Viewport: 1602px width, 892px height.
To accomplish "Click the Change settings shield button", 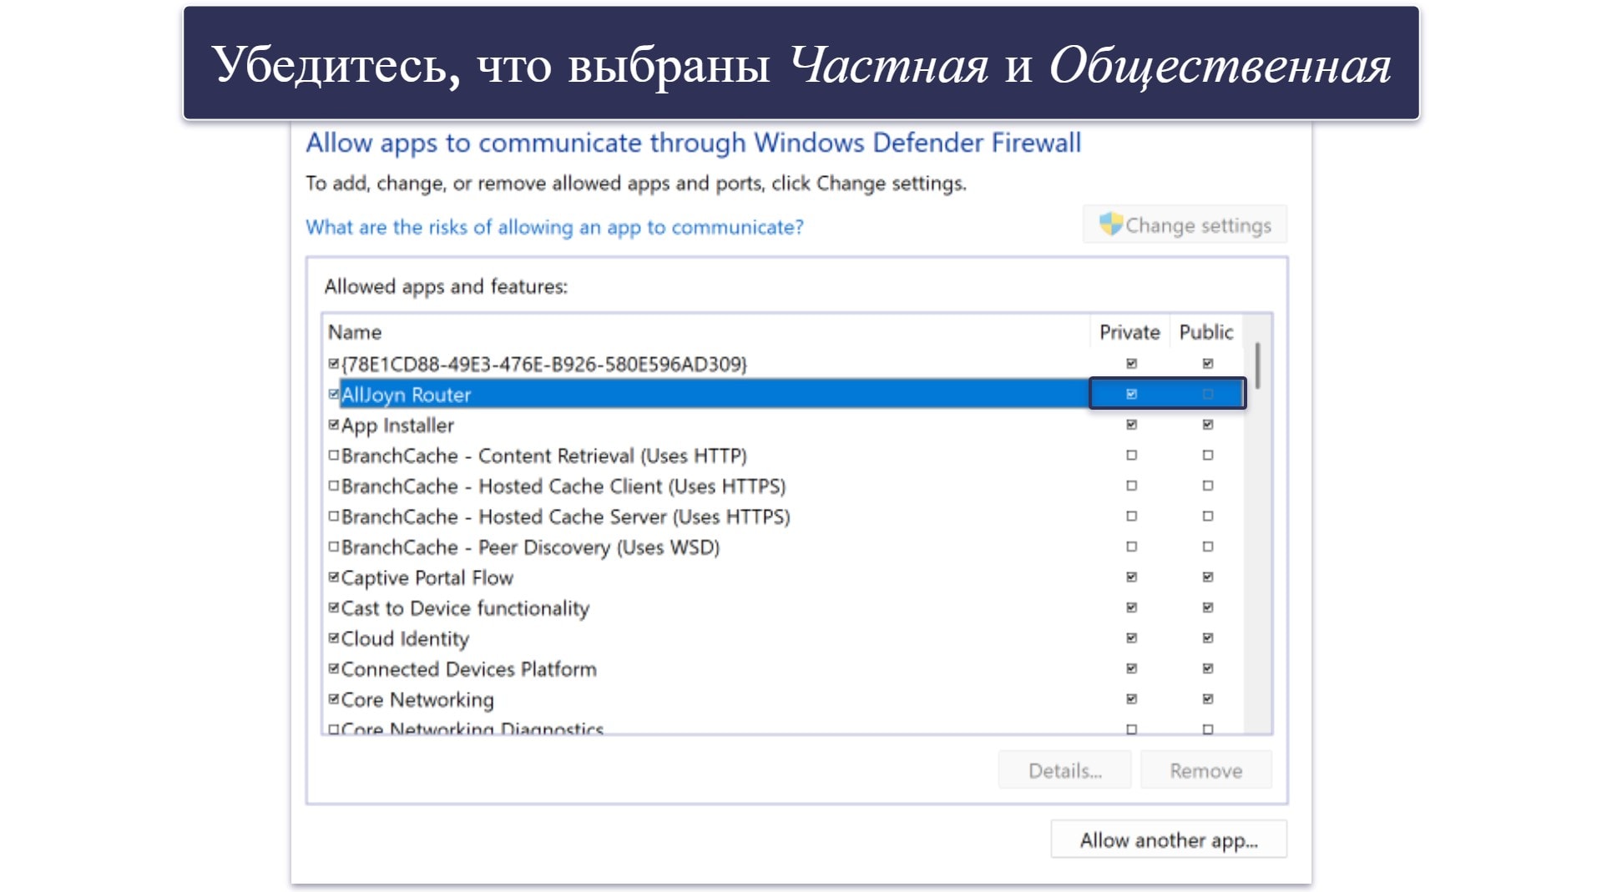I will 1185,224.
